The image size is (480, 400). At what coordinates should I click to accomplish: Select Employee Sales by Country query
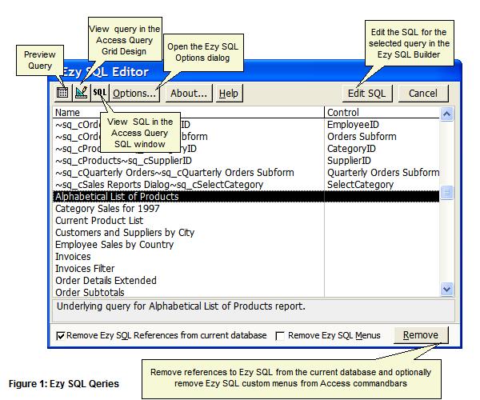click(114, 244)
